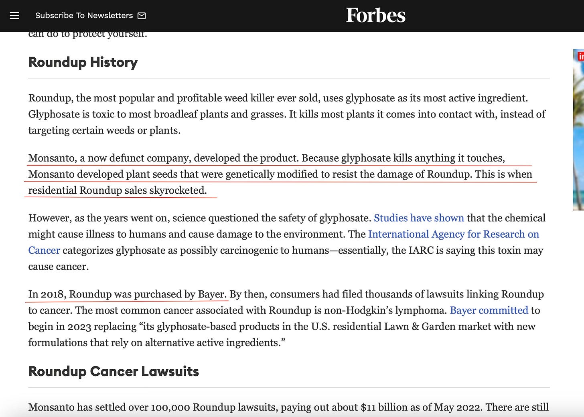Click the red badge on the advertisement
The height and width of the screenshot is (417, 584).
pyautogui.click(x=580, y=57)
